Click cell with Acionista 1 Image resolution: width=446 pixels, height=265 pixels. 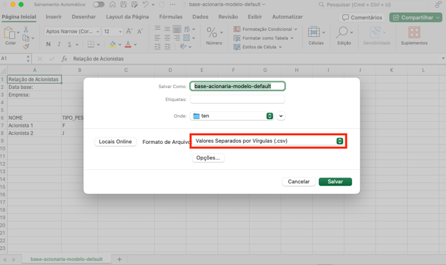pyautogui.click(x=34, y=126)
